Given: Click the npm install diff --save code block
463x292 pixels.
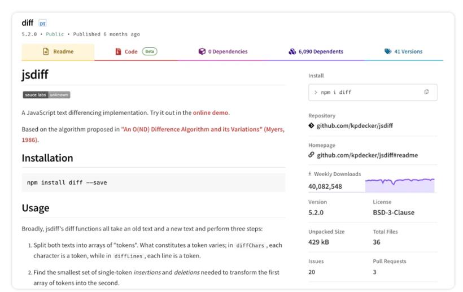Looking at the screenshot, I should (153, 183).
